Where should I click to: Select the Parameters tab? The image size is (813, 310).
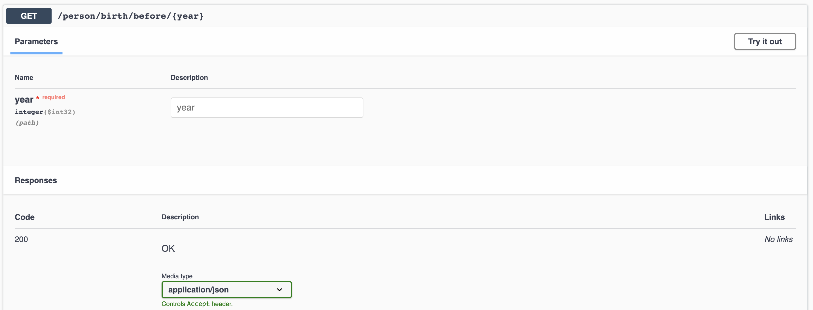click(x=36, y=42)
